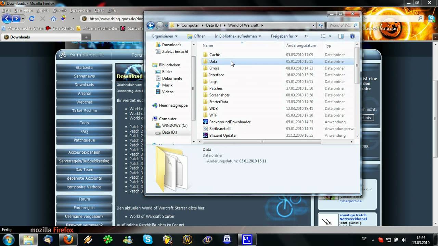Click Ticket-System on website sidebar
Image resolution: width=438 pixels, height=246 pixels.
84,111
